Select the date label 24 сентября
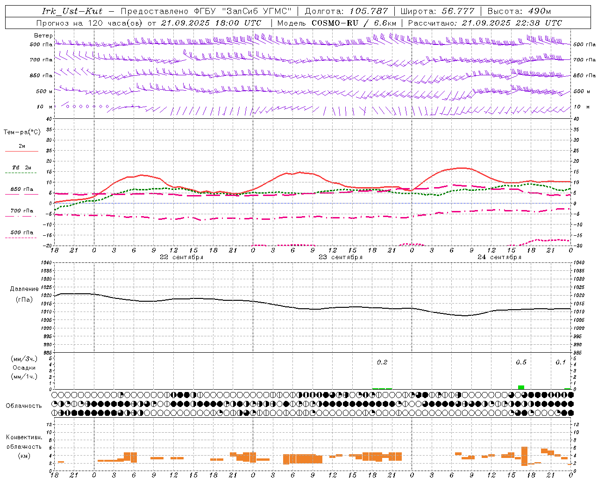 coord(499,257)
